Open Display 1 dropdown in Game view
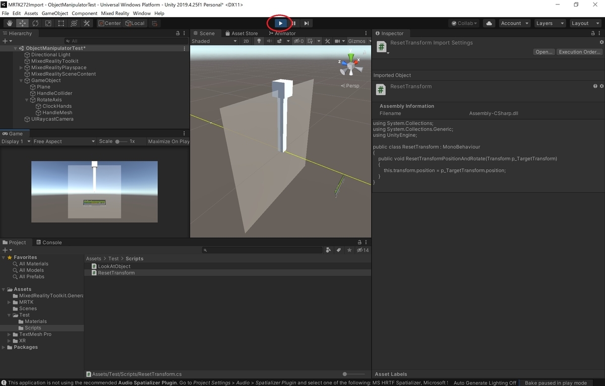 point(15,142)
